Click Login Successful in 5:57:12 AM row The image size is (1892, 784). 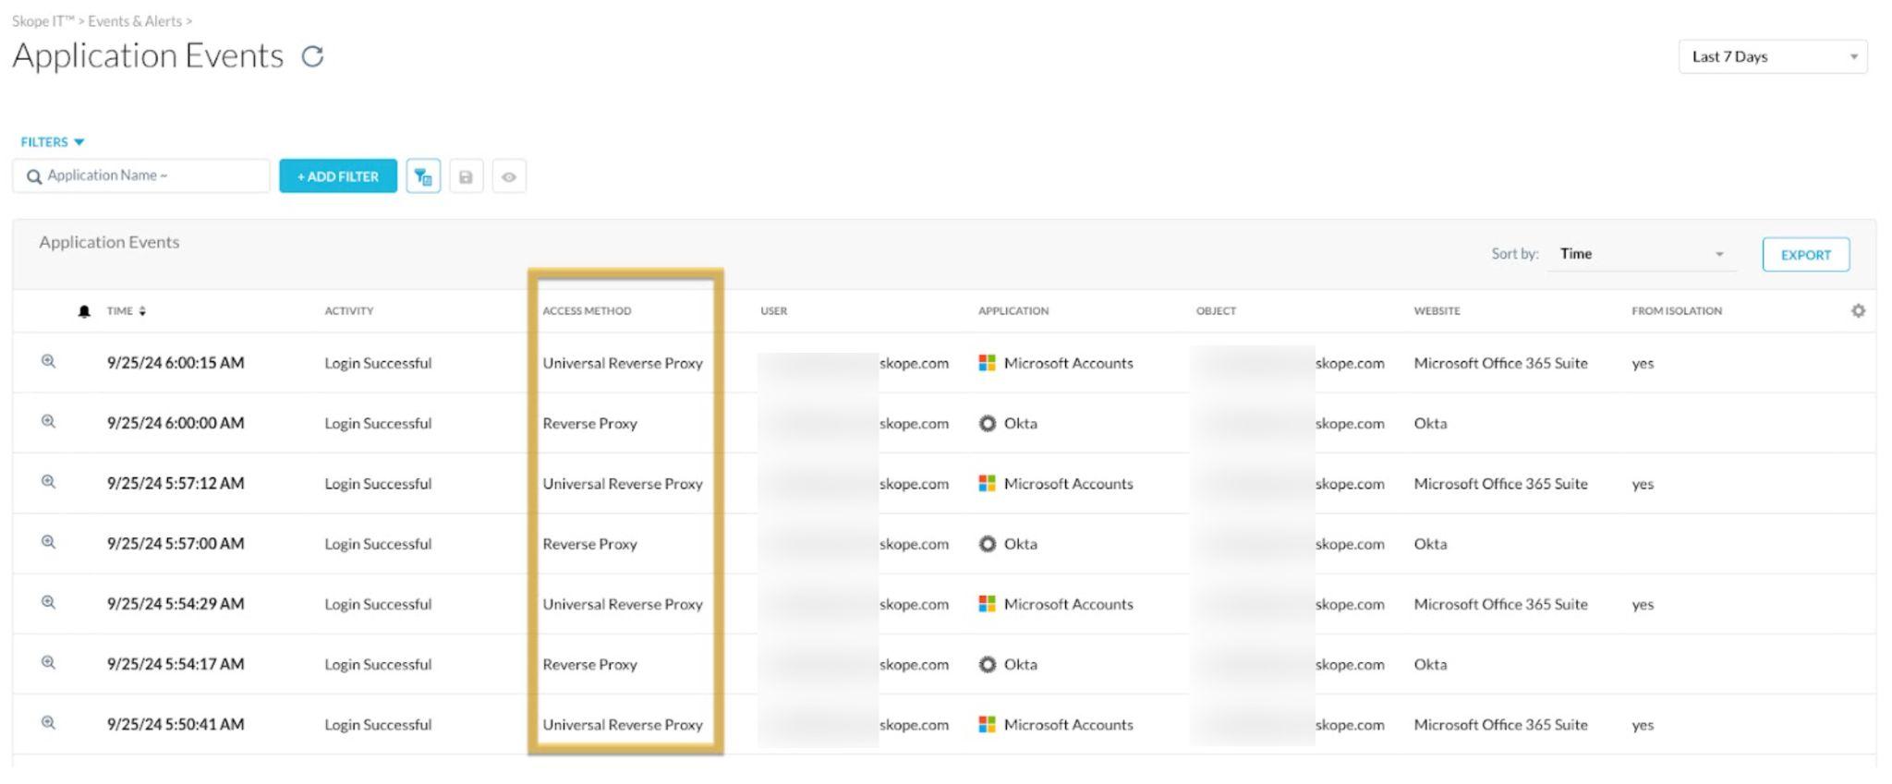(378, 483)
